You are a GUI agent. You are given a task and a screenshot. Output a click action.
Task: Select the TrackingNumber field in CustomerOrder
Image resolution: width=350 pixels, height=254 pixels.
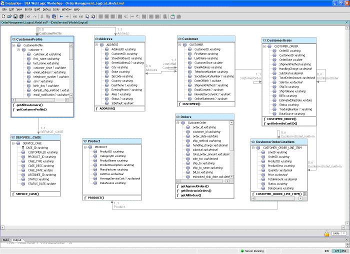[x=295, y=109]
